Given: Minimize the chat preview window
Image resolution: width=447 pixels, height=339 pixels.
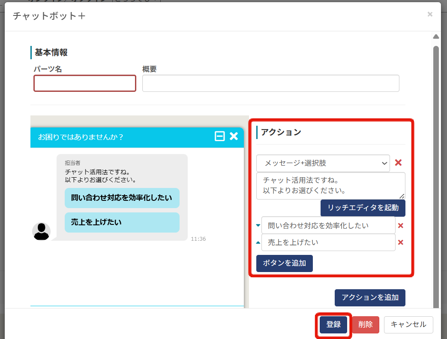Looking at the screenshot, I should [219, 136].
